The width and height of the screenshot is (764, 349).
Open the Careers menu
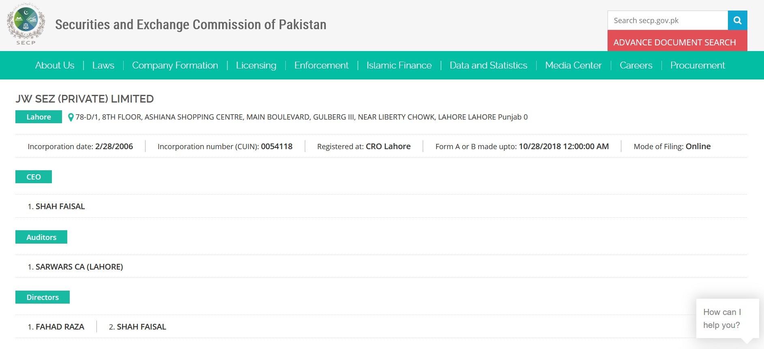click(x=636, y=65)
